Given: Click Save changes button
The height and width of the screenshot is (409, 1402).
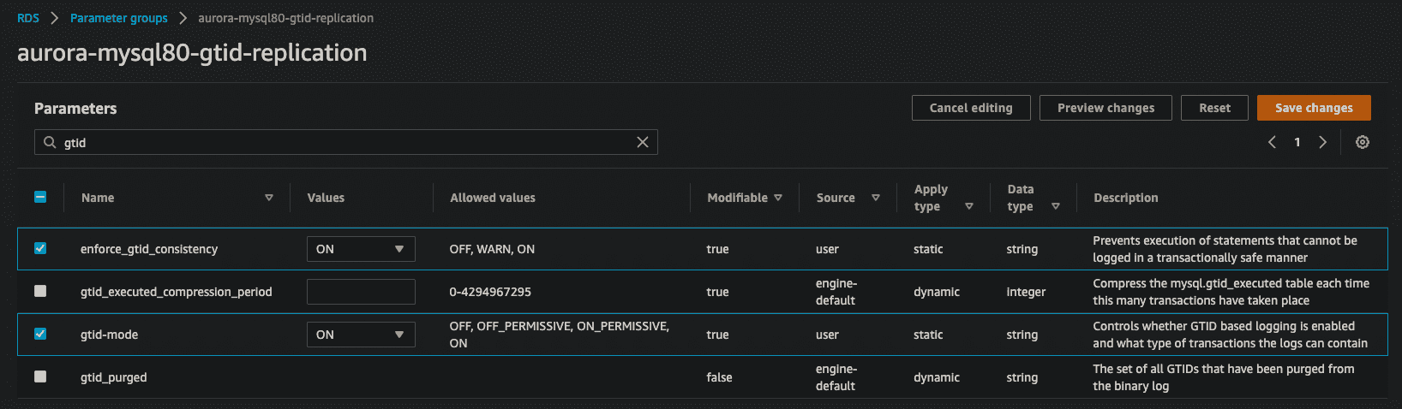Looking at the screenshot, I should point(1314,108).
